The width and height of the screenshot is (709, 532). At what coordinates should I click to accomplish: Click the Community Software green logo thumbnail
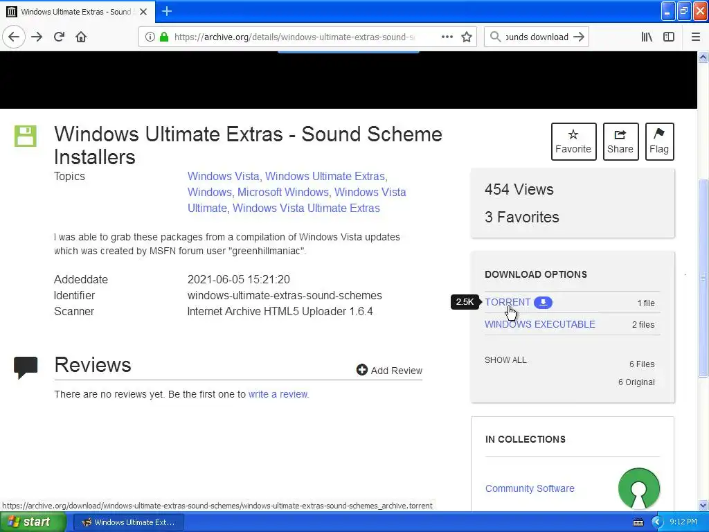[x=638, y=488]
